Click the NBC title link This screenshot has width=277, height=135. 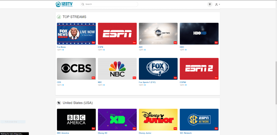point(100,82)
